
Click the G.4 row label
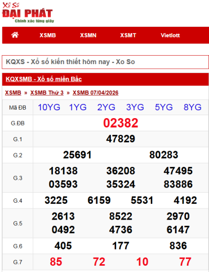pos(18,201)
